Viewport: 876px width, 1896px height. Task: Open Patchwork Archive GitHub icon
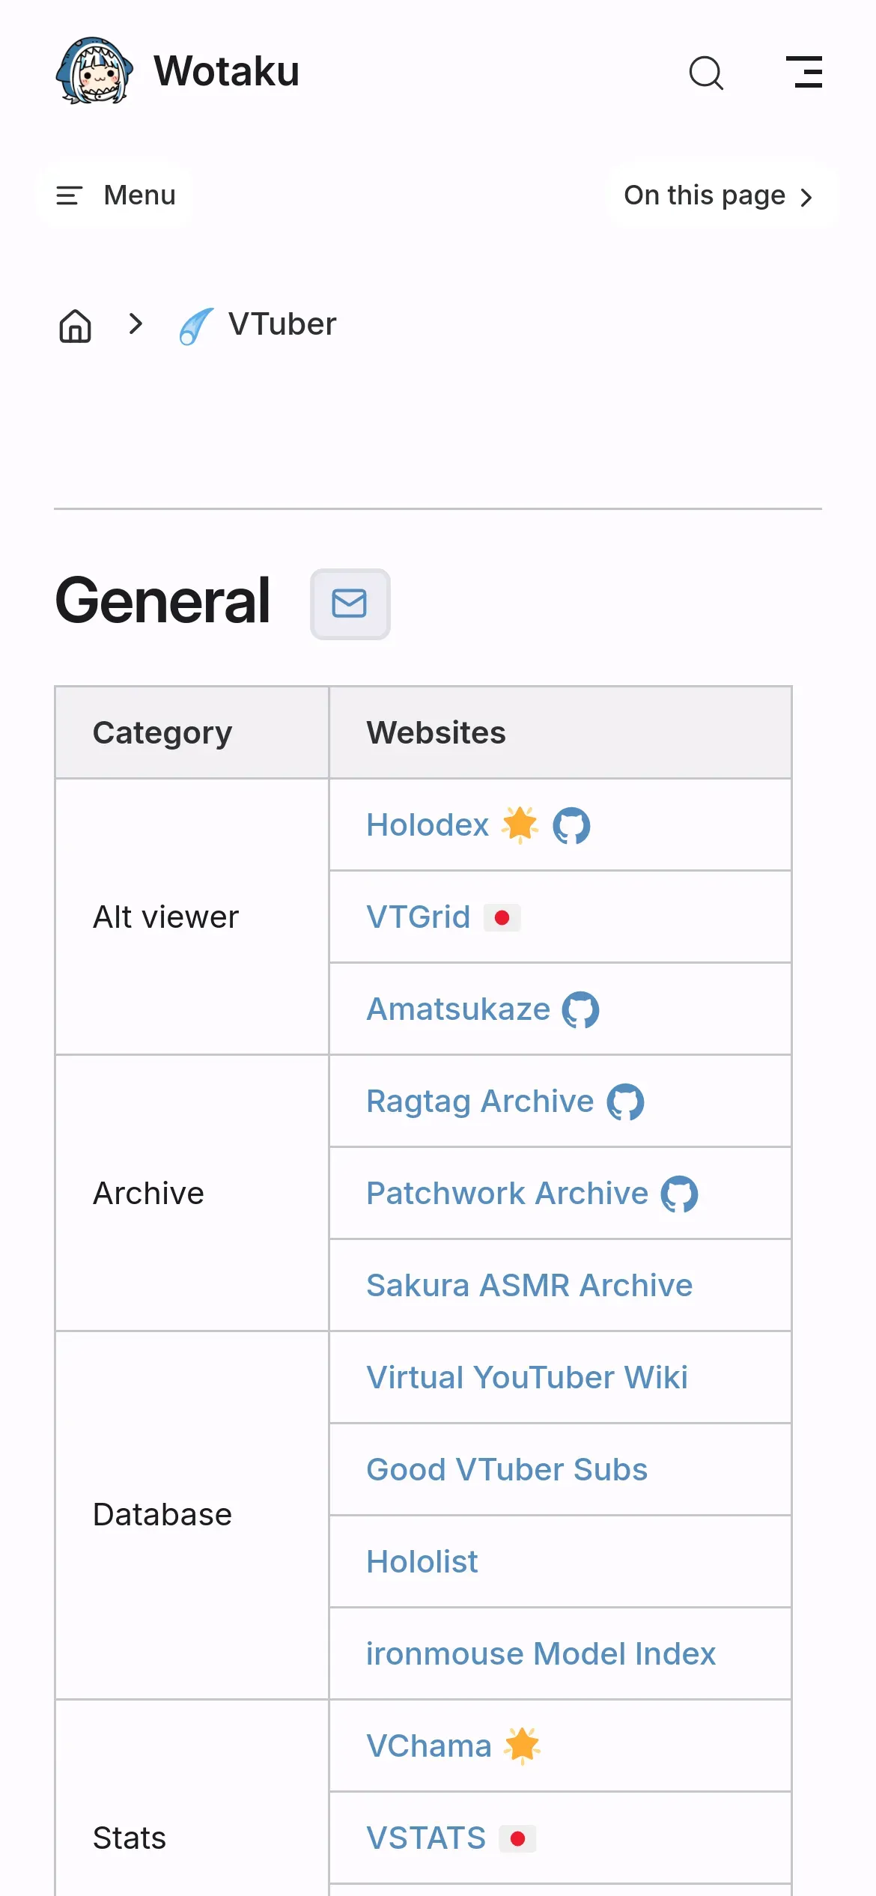coord(679,1194)
